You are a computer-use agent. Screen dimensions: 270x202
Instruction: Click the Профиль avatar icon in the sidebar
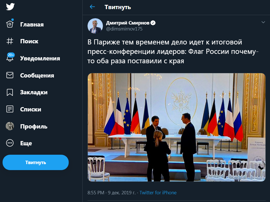click(10, 126)
